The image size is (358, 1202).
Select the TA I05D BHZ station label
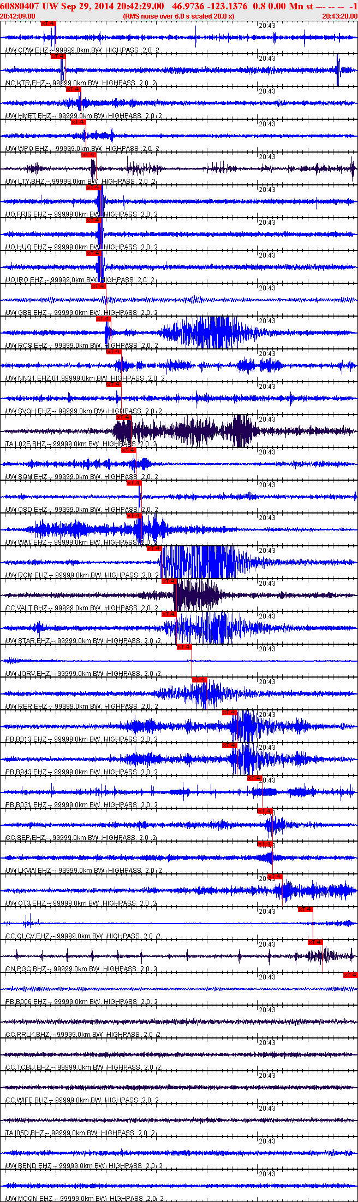(25, 1133)
